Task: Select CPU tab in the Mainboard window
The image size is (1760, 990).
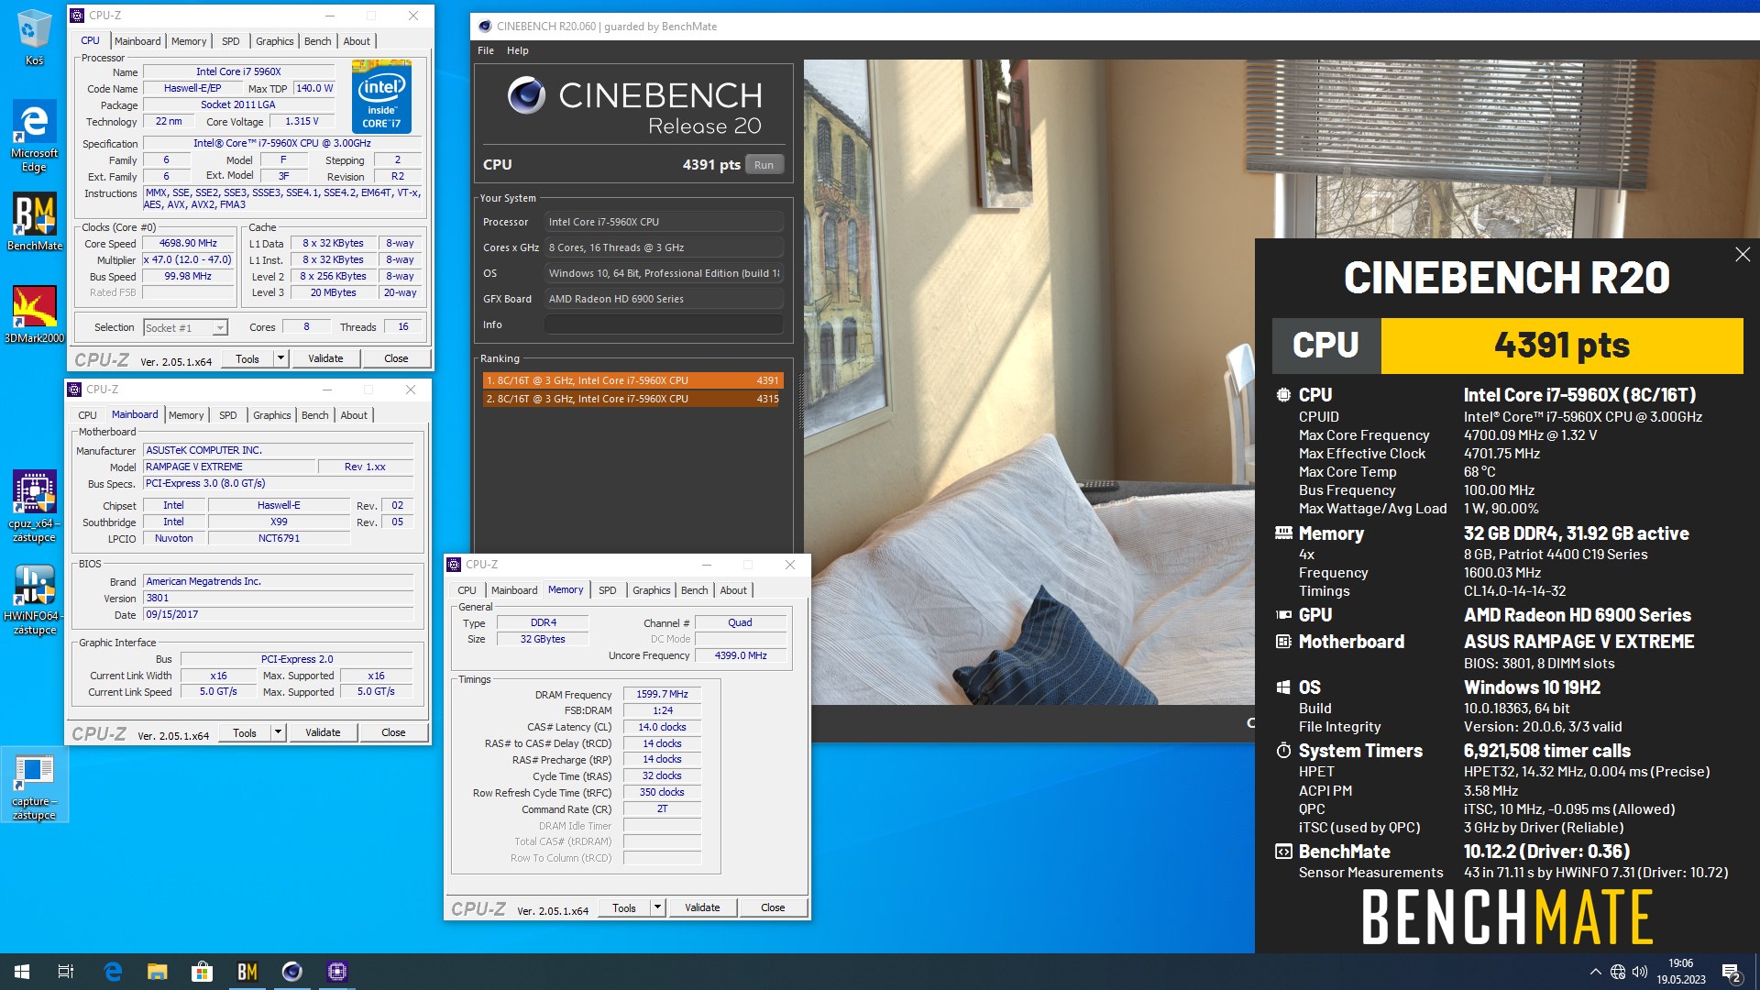Action: [x=87, y=415]
